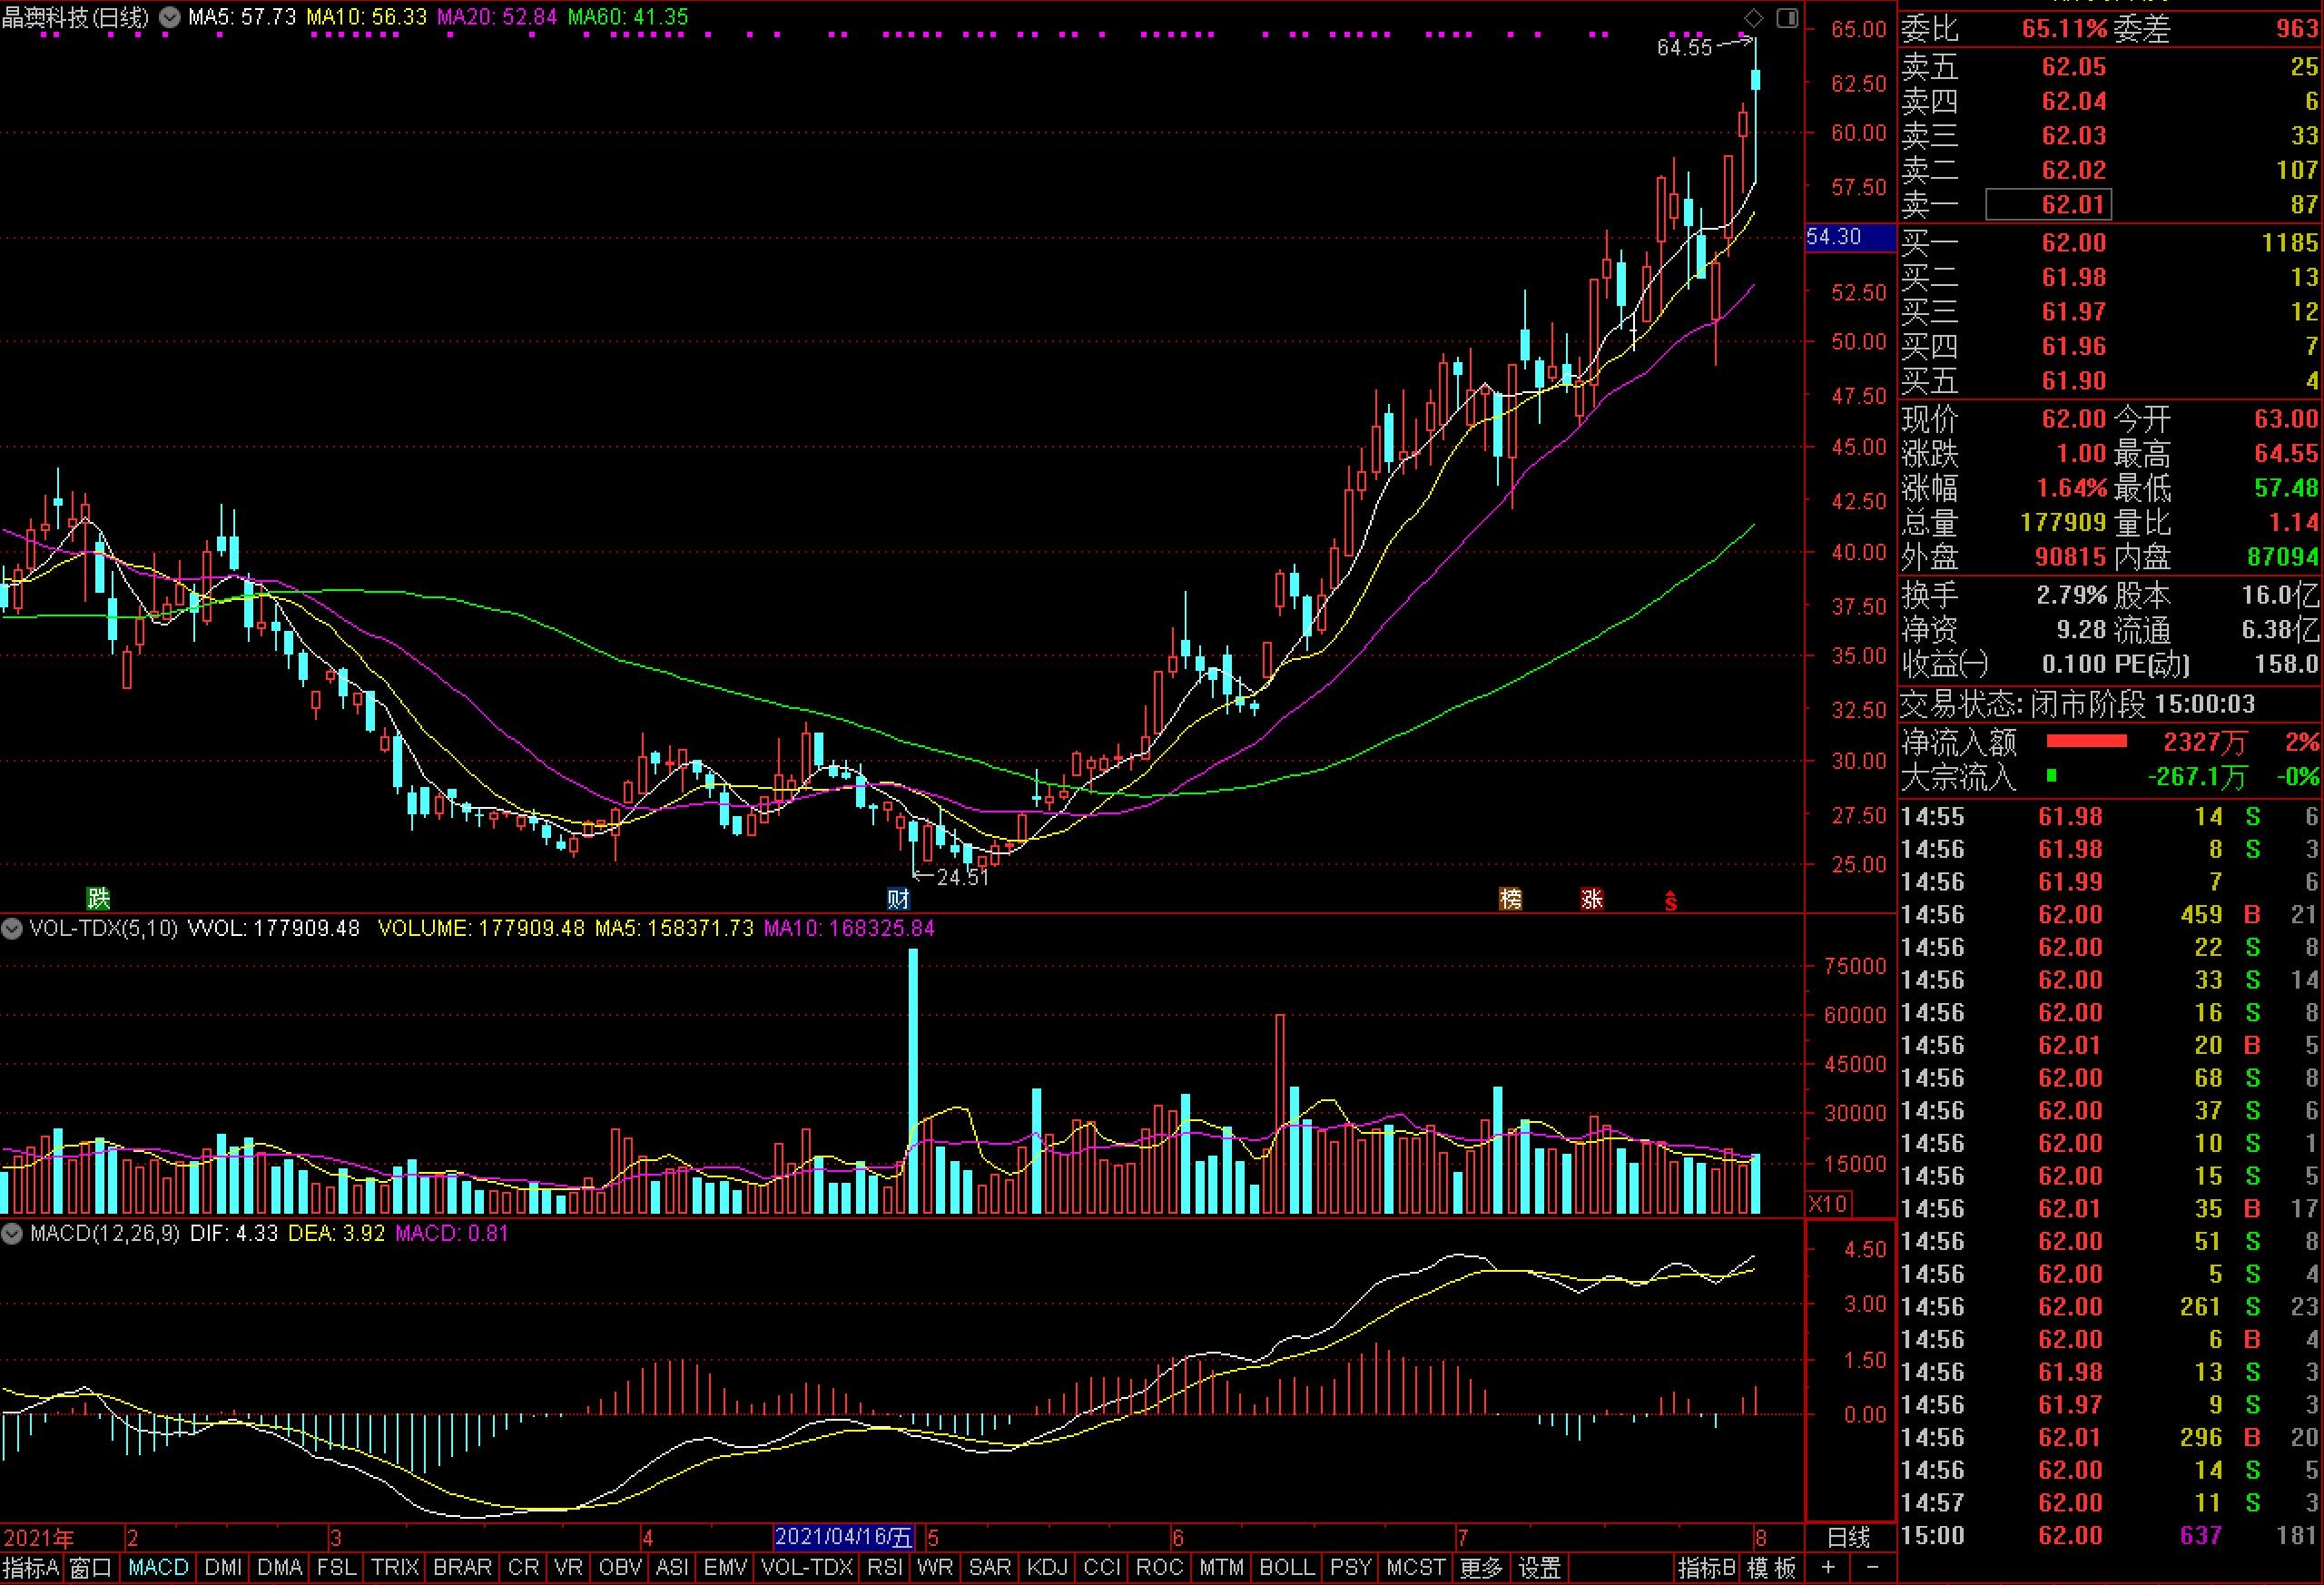
Task: Click the 日线 period selector
Action: [x=1848, y=1537]
